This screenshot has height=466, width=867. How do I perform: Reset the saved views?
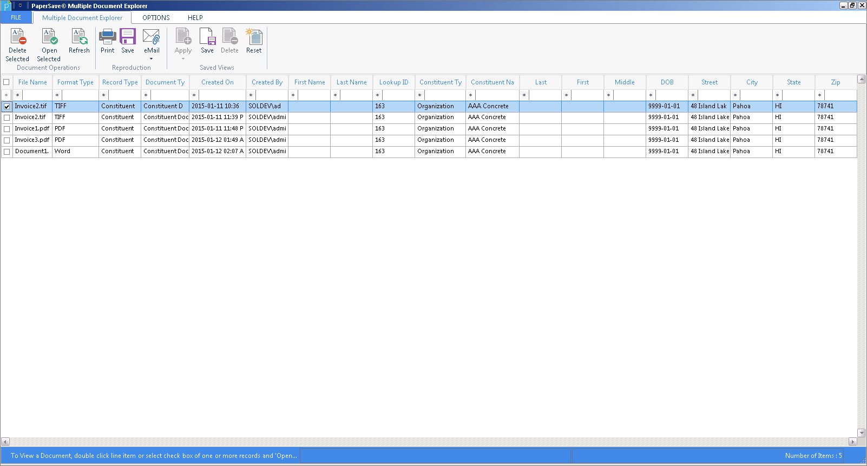click(254, 41)
